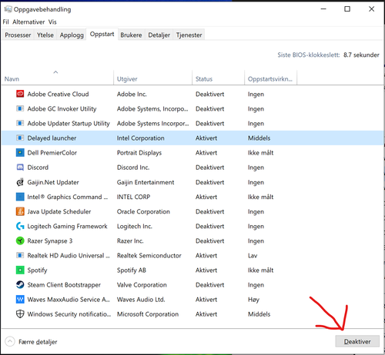
Task: Select the Spotify row name
Action: (x=37, y=270)
